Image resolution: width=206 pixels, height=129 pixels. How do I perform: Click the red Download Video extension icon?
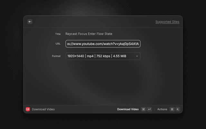pyautogui.click(x=28, y=109)
